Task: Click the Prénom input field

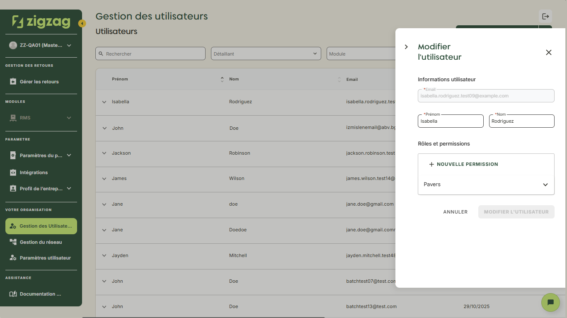Action: 451,121
